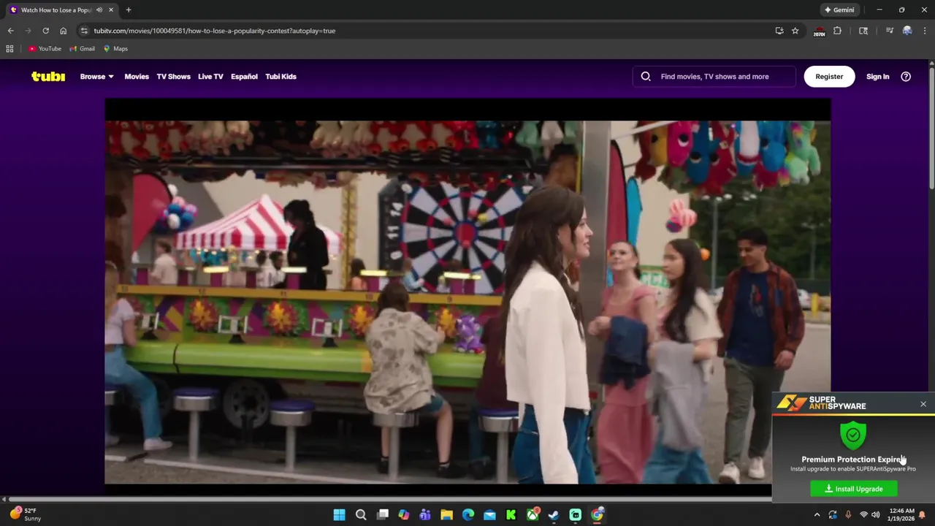
Task: Open Chrome three-dot menu
Action: (x=925, y=31)
